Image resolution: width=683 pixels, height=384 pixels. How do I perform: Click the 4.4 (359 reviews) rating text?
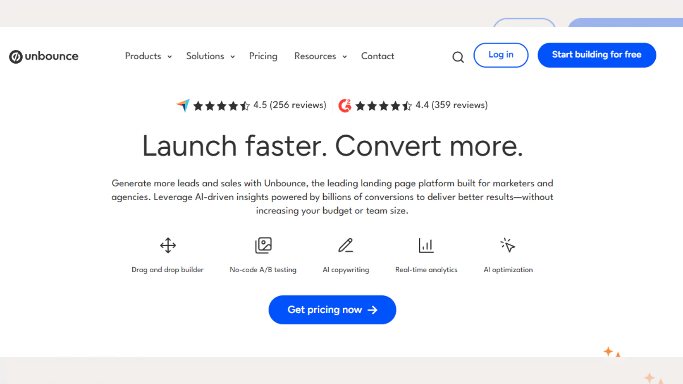coord(452,105)
